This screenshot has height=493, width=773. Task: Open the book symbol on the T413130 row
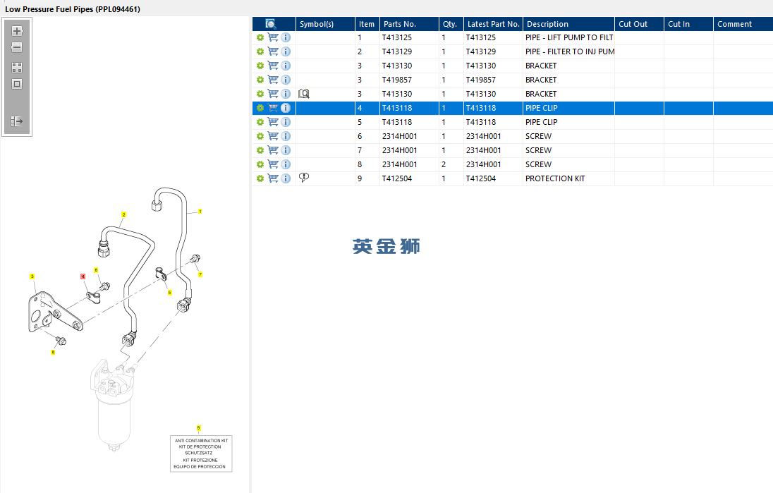point(304,94)
